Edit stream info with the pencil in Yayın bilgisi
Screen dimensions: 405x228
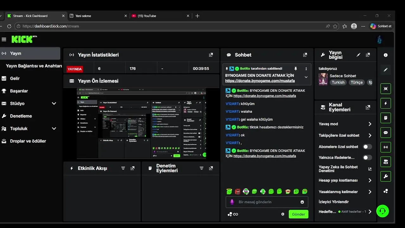click(x=358, y=55)
